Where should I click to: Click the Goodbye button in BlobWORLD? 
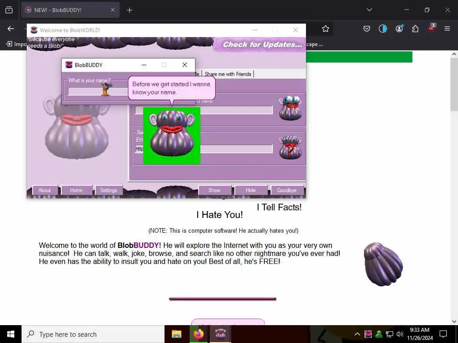287,190
